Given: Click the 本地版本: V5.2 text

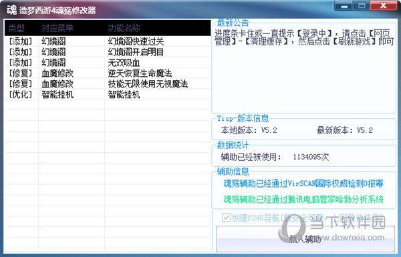Looking at the screenshot, I should (x=249, y=130).
